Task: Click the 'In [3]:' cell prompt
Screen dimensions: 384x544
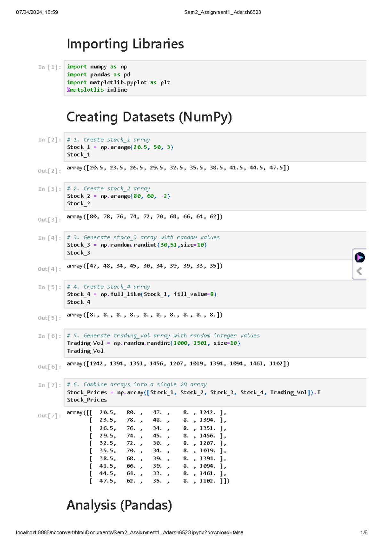Action: pos(50,189)
